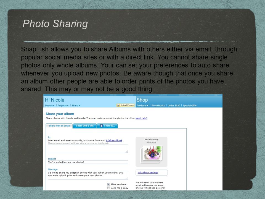Viewport: 265px width, 199px height.
Task: Click the Photo Sharing slide title
Action: tap(55, 23)
